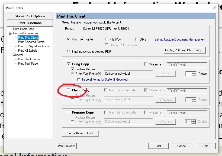Check the Preparer Copy checkbox
The image size is (222, 156).
pyautogui.click(x=68, y=112)
